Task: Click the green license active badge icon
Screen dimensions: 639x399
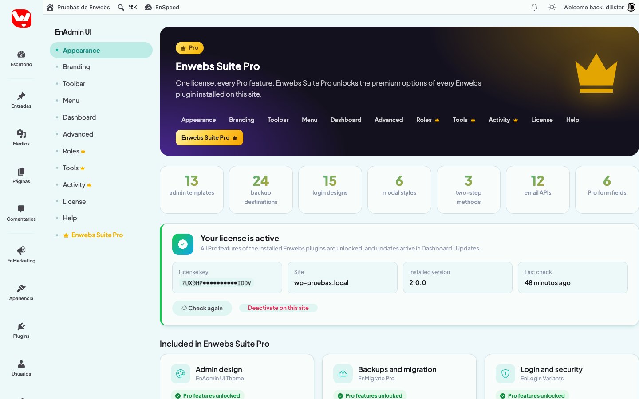Action: (x=183, y=244)
